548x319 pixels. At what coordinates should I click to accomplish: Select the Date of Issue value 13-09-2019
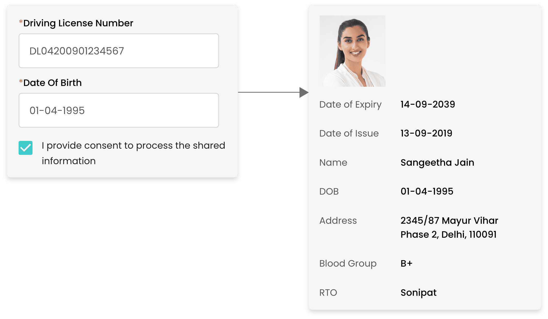click(x=426, y=133)
